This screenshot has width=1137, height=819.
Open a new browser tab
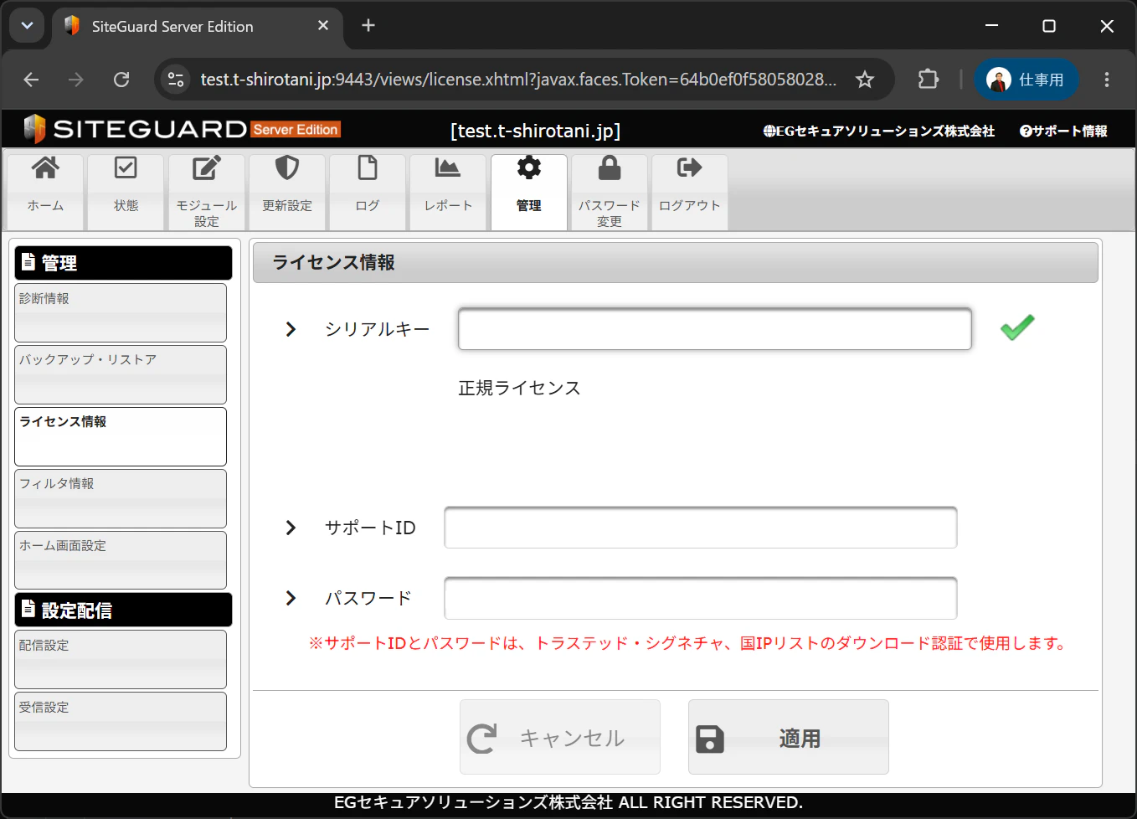click(x=368, y=26)
